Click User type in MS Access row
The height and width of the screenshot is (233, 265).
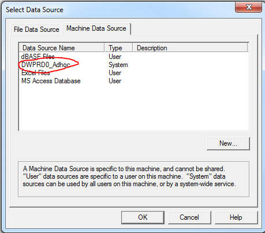[x=115, y=81]
